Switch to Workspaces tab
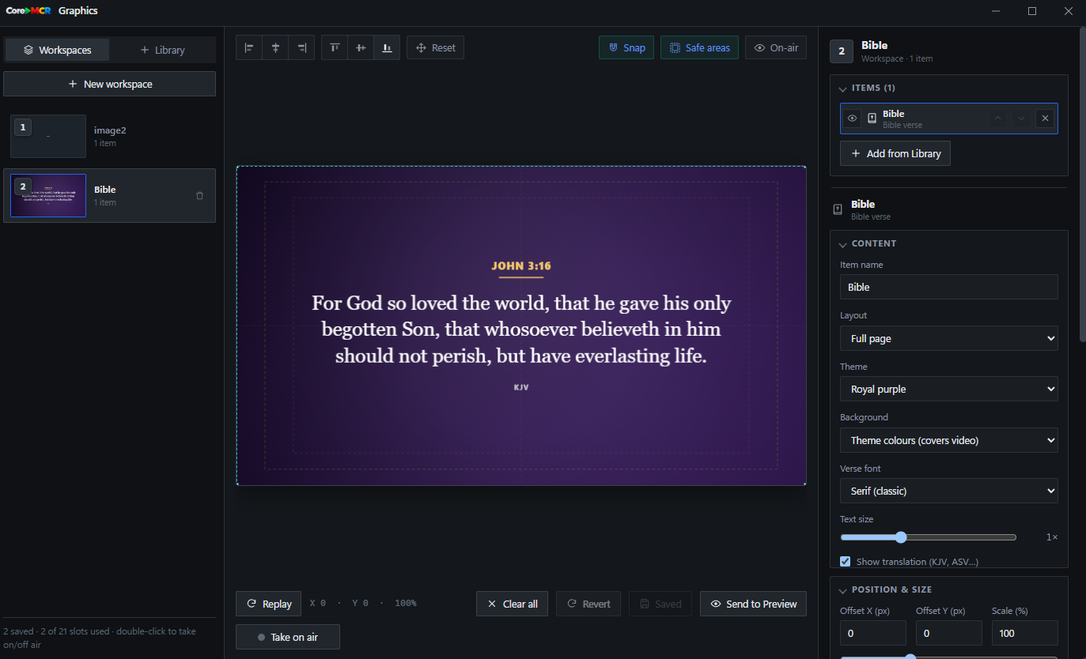 click(x=57, y=50)
